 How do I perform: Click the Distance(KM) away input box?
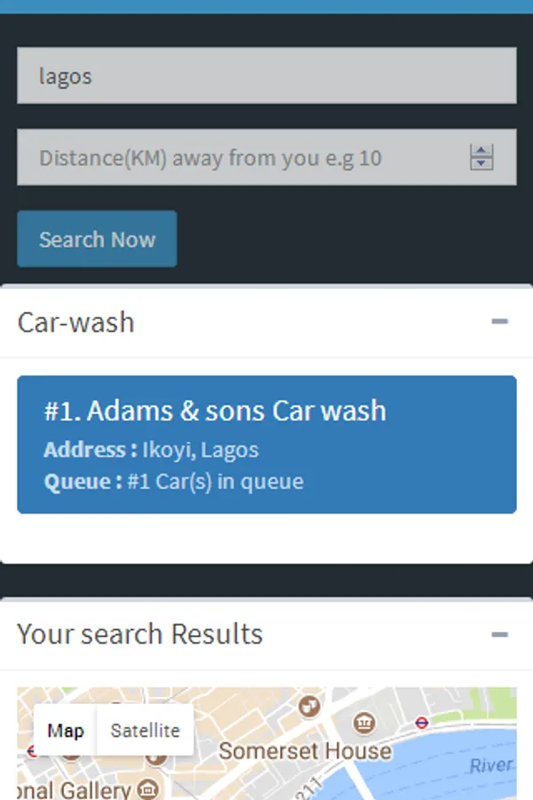[249, 156]
